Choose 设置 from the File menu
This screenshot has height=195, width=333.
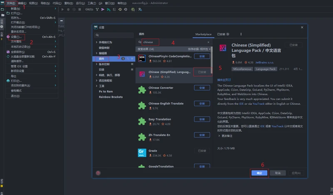pyautogui.click(x=32, y=37)
